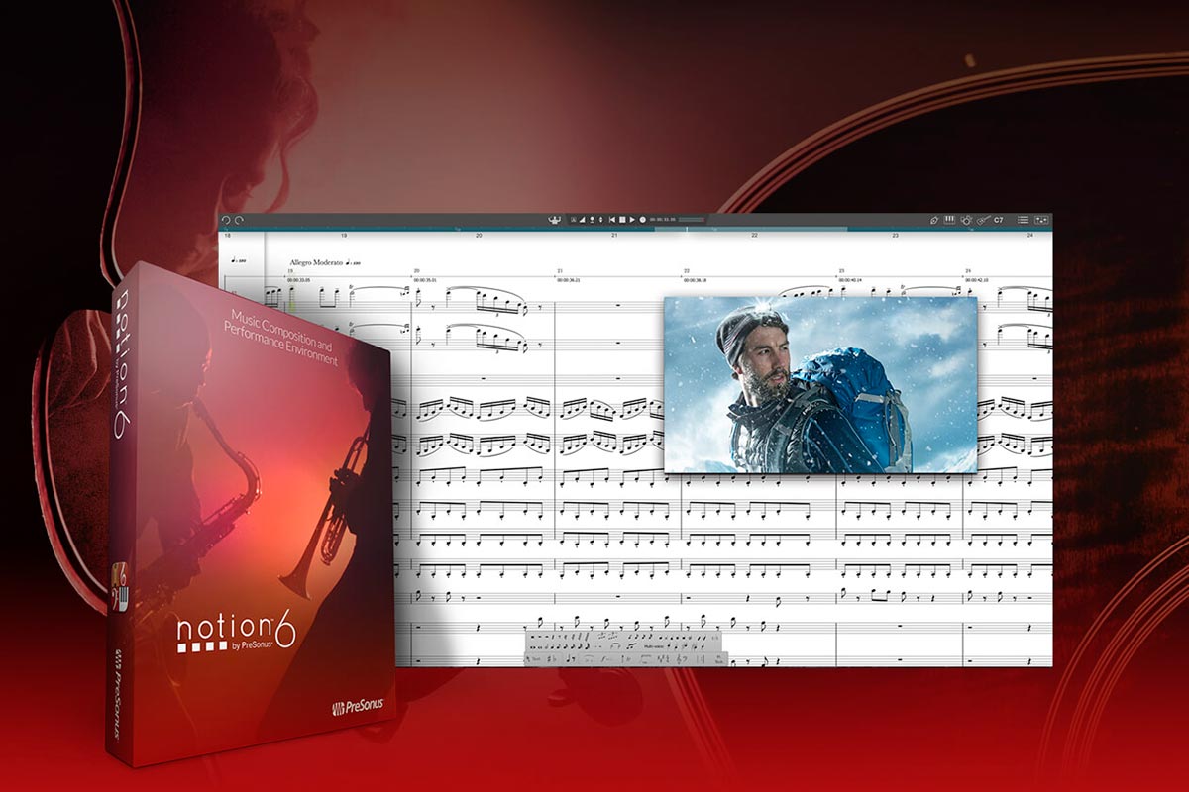The height and width of the screenshot is (792, 1189).
Task: Start playback with the Play button
Action: point(632,220)
